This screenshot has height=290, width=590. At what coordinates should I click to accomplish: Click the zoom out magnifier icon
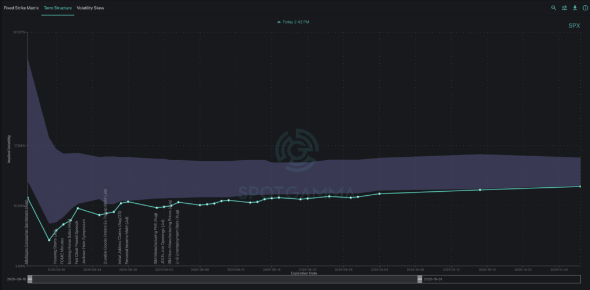(554, 8)
